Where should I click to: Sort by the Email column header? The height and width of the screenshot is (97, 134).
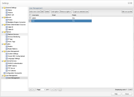tap(62, 15)
